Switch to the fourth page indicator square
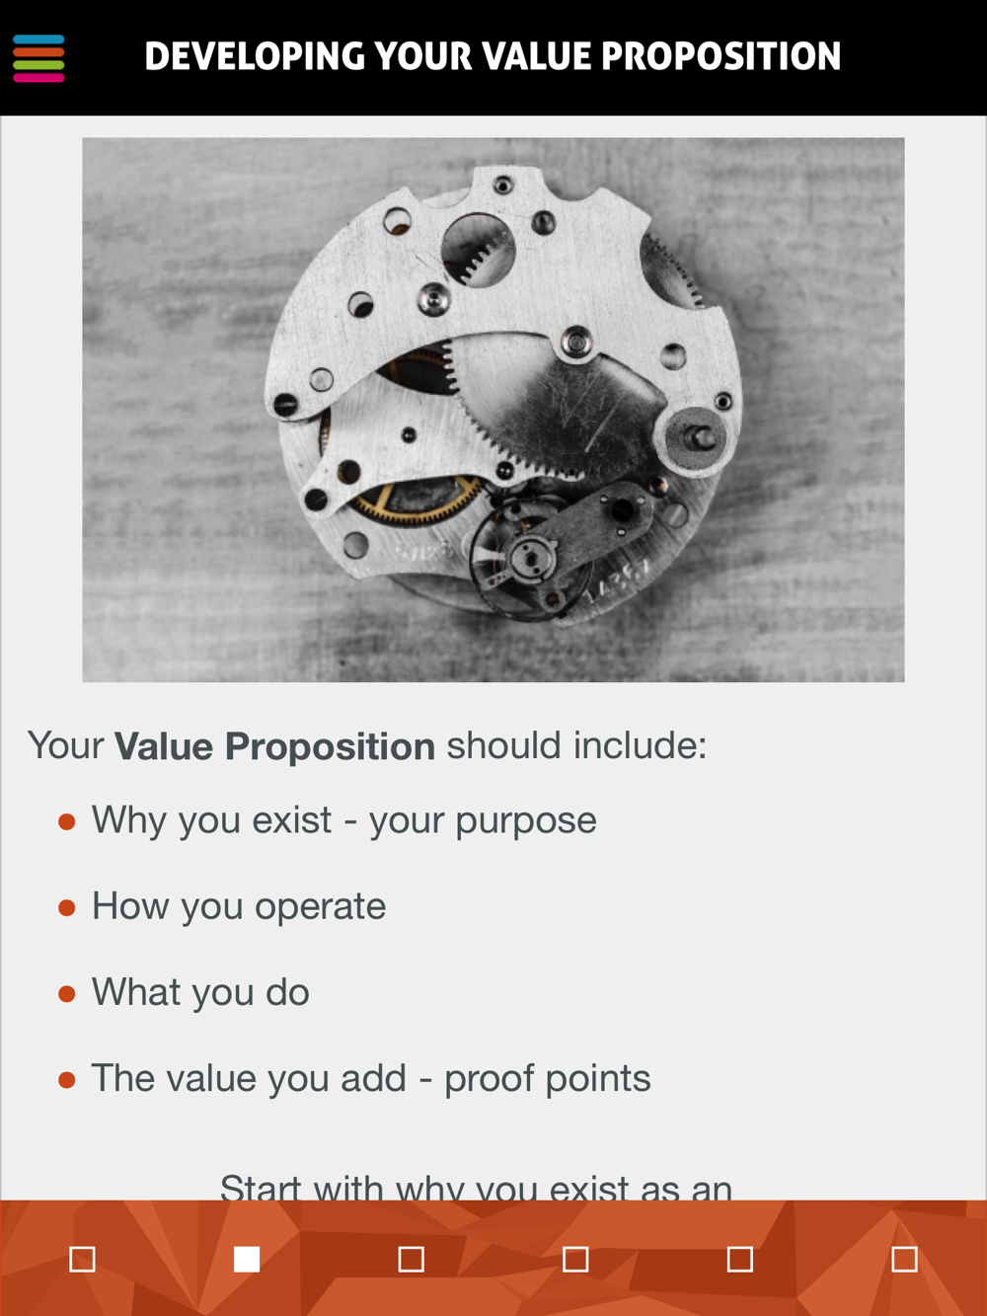Image resolution: width=987 pixels, height=1316 pixels. click(575, 1259)
